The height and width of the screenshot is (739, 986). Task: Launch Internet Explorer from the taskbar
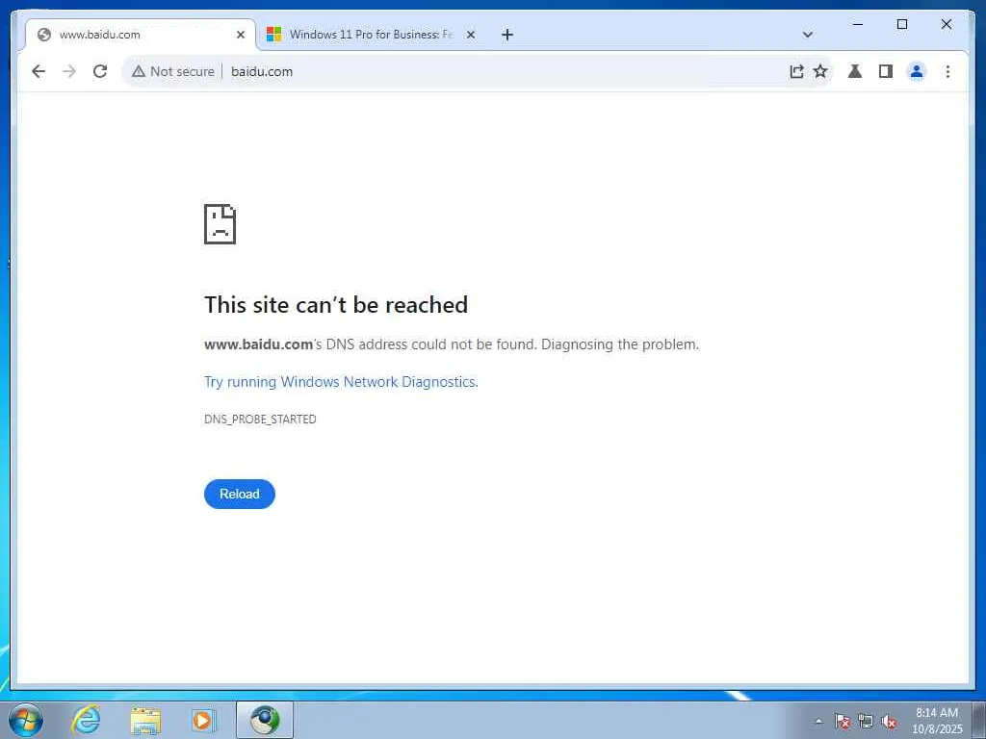[x=86, y=720]
